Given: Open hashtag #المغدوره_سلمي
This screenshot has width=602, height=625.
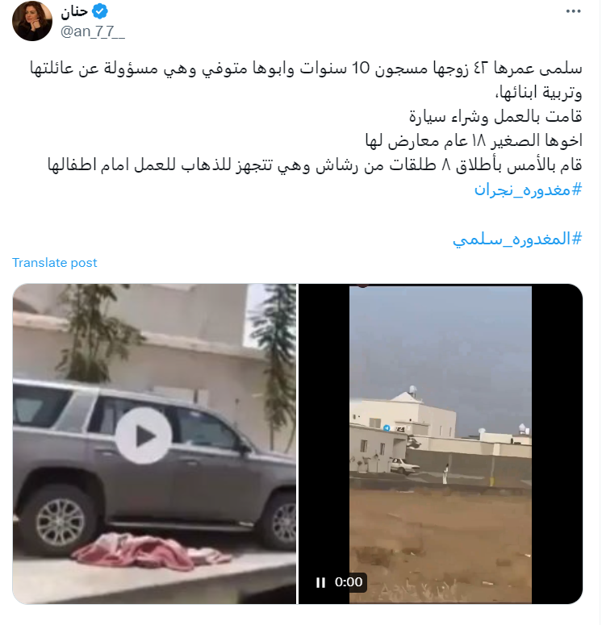Looking at the screenshot, I should pos(517,239).
